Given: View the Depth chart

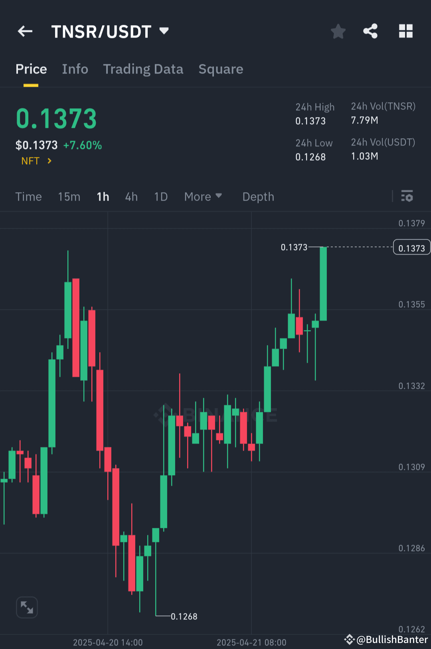Looking at the screenshot, I should point(258,197).
